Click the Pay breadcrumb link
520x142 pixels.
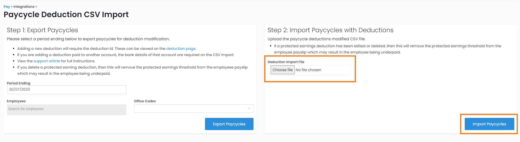click(x=7, y=6)
